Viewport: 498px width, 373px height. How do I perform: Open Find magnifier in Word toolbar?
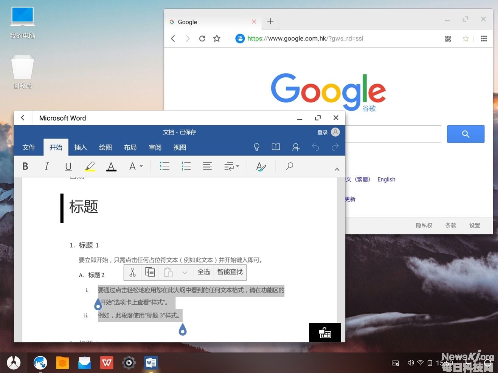(290, 166)
